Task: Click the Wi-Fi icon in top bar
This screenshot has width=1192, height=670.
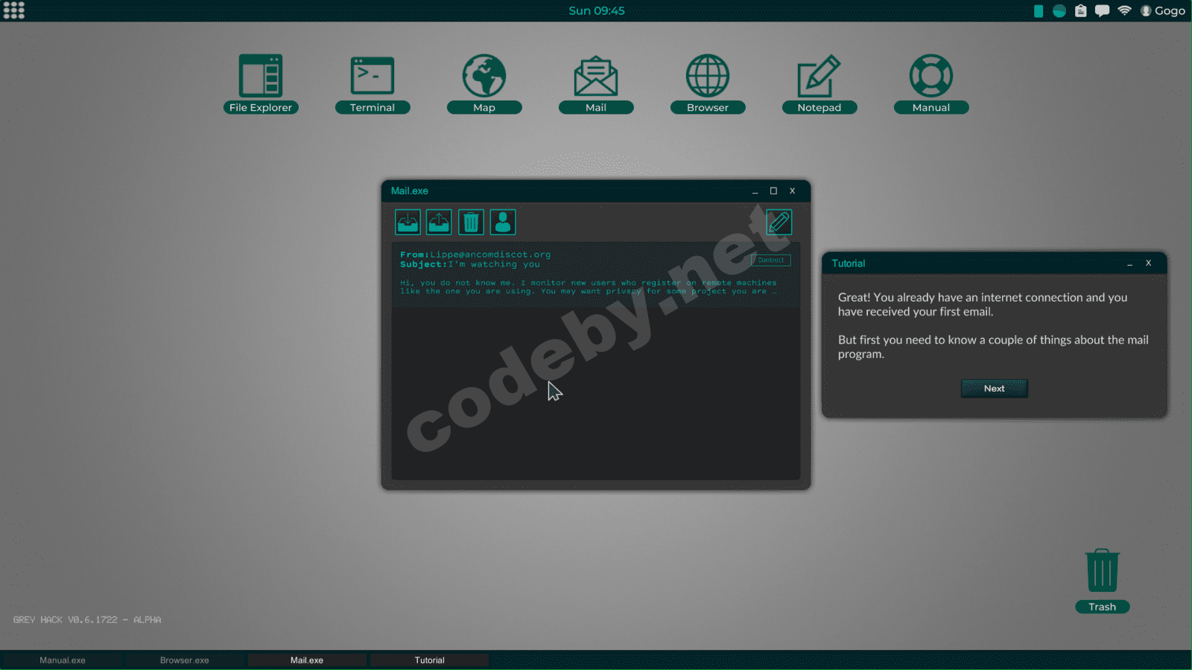Action: pos(1124,10)
